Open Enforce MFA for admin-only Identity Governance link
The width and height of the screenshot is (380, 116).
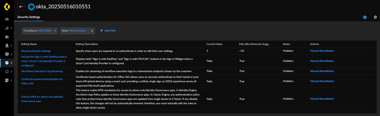42,99
